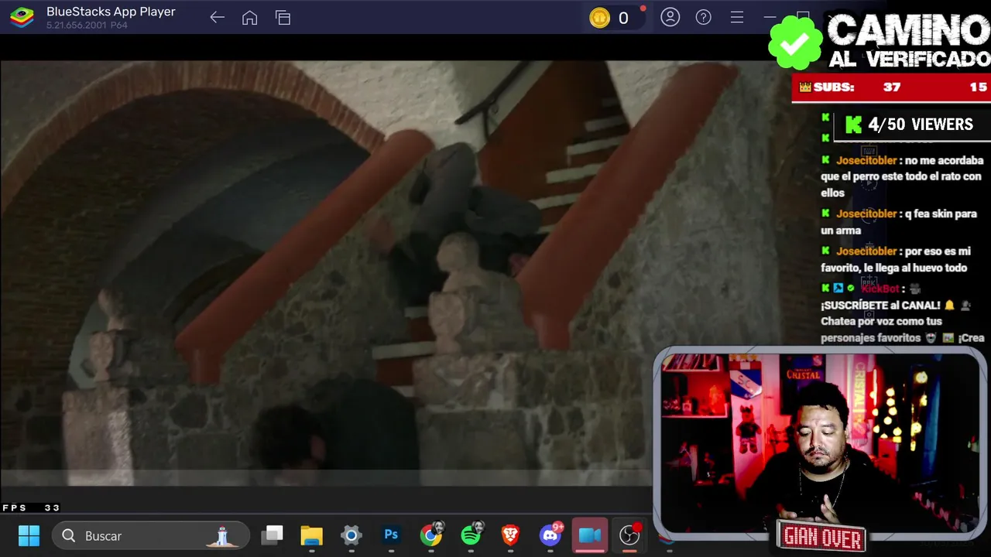This screenshot has height=557, width=991.
Task: Open File Explorer from the taskbar
Action: coord(311,535)
